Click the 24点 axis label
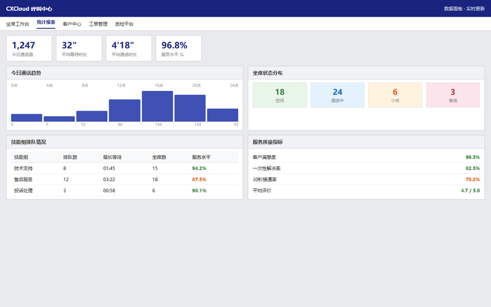The height and width of the screenshot is (307, 491). 234,85
